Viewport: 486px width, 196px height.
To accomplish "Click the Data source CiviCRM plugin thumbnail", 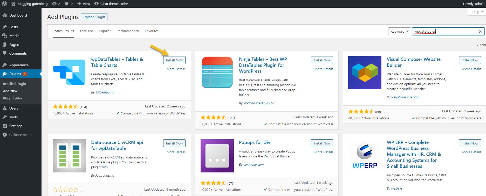I will tap(69, 156).
